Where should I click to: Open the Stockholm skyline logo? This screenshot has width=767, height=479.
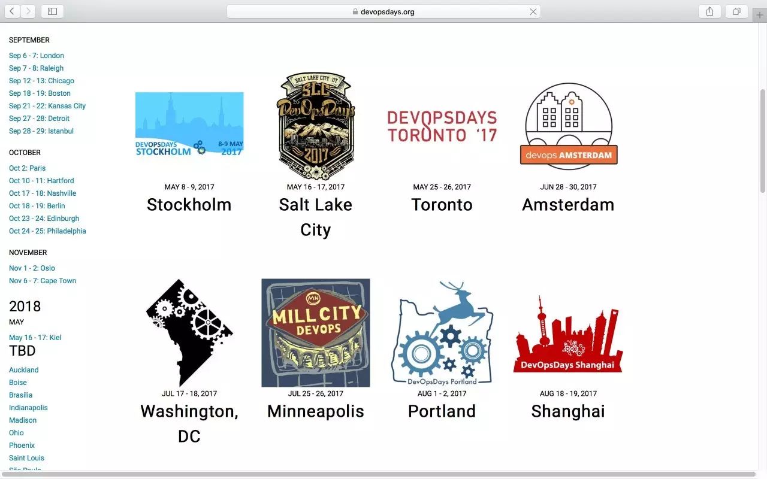[189, 125]
